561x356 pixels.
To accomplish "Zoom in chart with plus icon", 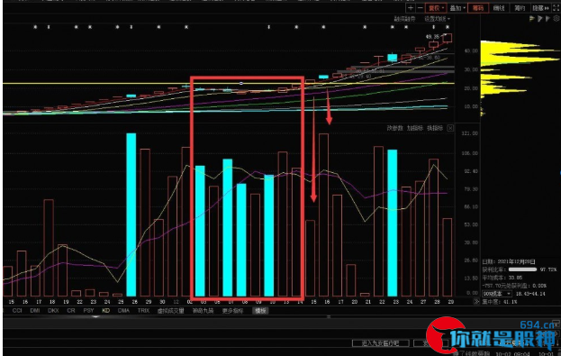I will click(x=411, y=8).
